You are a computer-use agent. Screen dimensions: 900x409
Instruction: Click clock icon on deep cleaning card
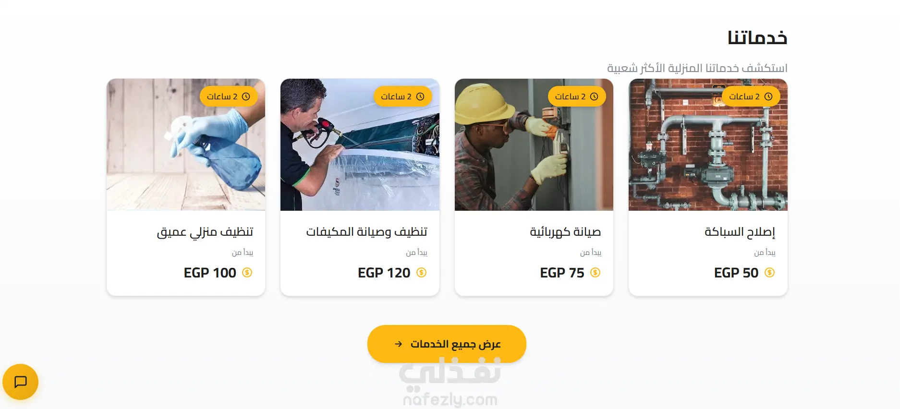coord(246,96)
